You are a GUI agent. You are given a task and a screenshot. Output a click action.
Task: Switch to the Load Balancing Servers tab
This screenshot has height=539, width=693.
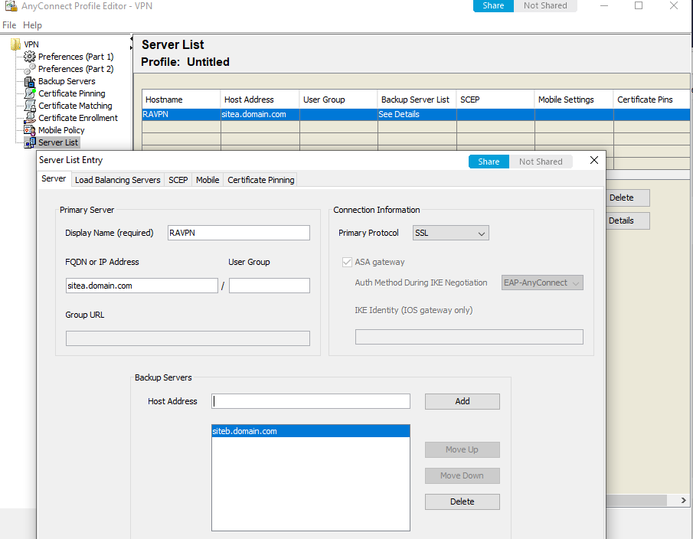(118, 180)
